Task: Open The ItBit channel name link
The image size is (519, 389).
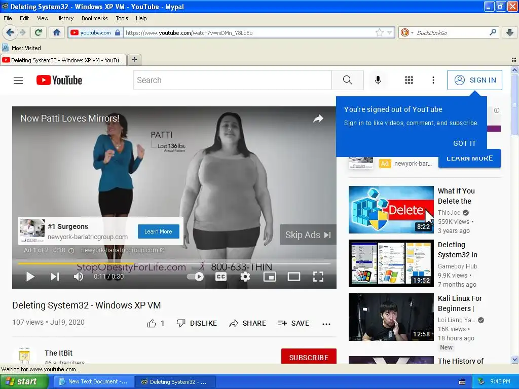Action: [59, 353]
